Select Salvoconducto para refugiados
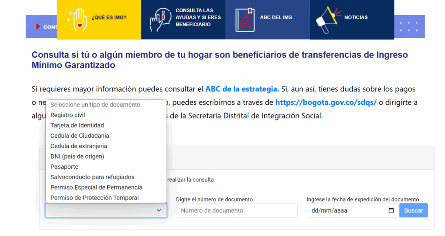The width and height of the screenshot is (445, 236). click(106, 177)
